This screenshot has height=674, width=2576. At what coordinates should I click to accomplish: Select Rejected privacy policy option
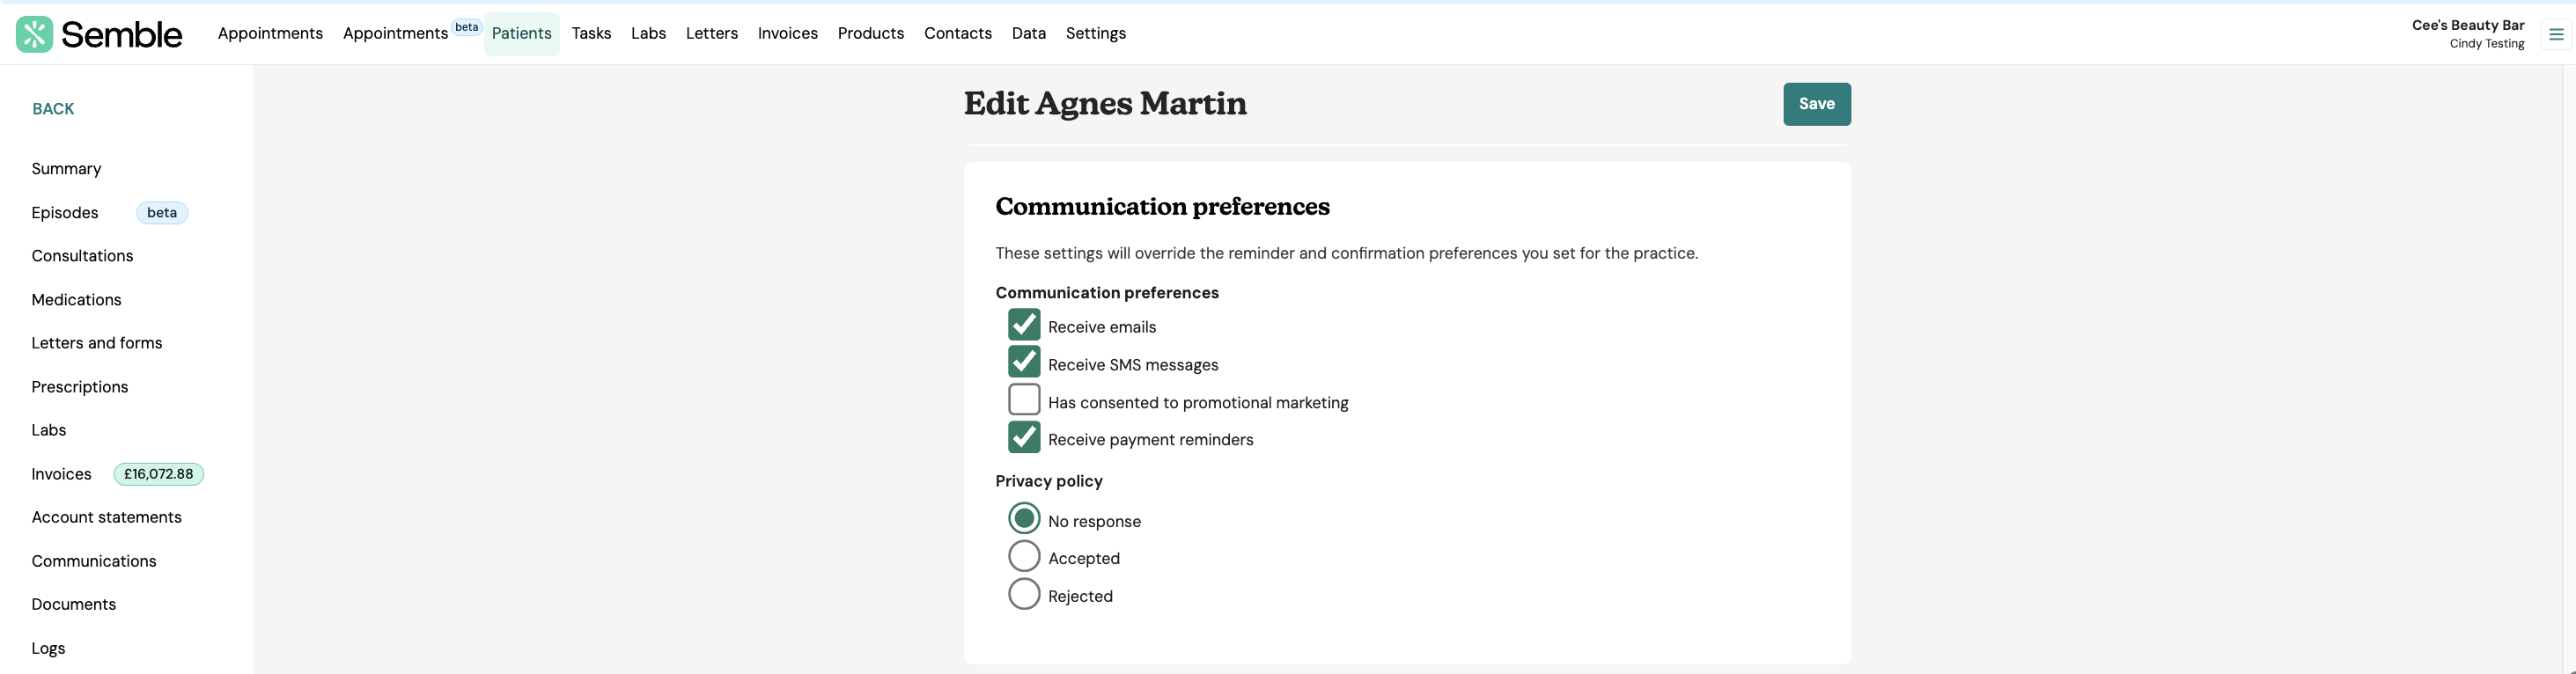pyautogui.click(x=1024, y=594)
